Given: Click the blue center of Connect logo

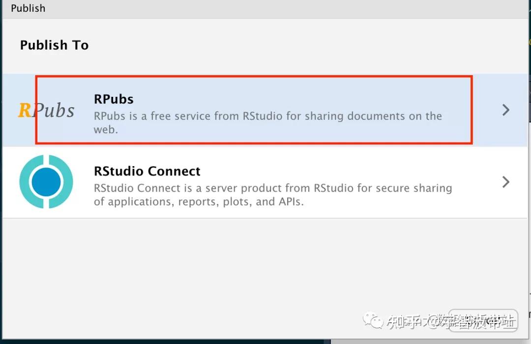Looking at the screenshot, I should click(46, 182).
